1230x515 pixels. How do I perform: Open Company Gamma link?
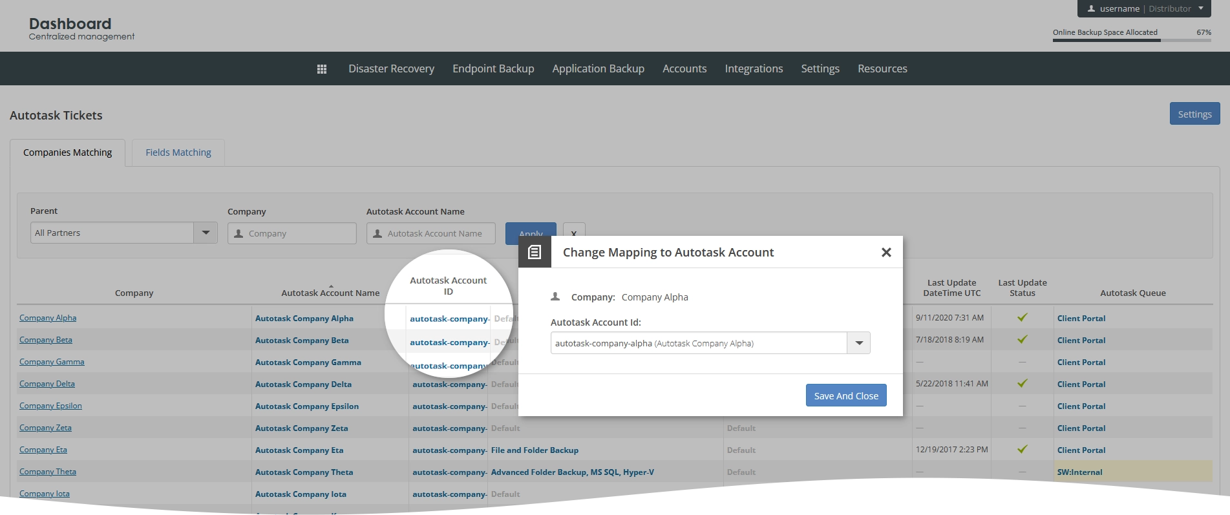(x=52, y=362)
